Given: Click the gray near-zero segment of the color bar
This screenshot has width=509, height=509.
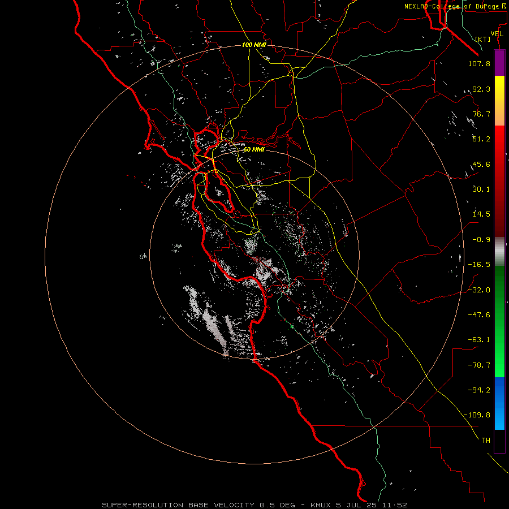Looking at the screenshot, I should coord(499,252).
